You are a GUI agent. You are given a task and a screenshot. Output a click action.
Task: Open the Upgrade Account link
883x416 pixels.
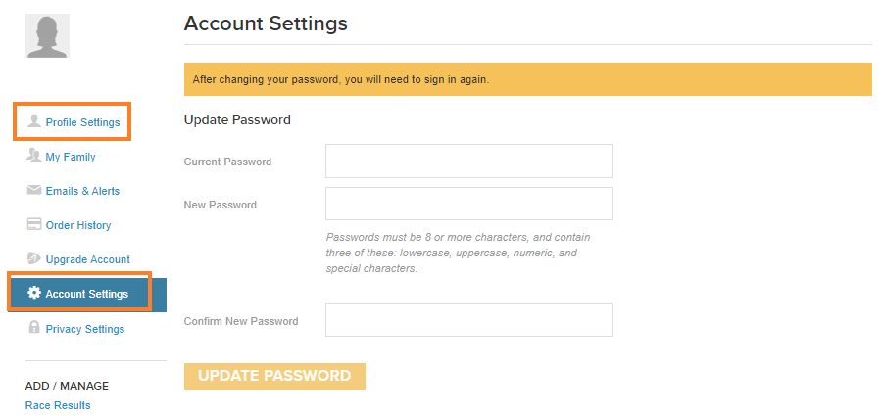[x=88, y=259]
